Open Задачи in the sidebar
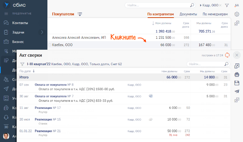Viewport: 243px width, 142px height. point(18,32)
